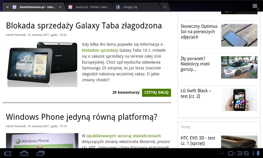Tap the Android home button
Viewport: 263px width, 158px height.
[24, 153]
